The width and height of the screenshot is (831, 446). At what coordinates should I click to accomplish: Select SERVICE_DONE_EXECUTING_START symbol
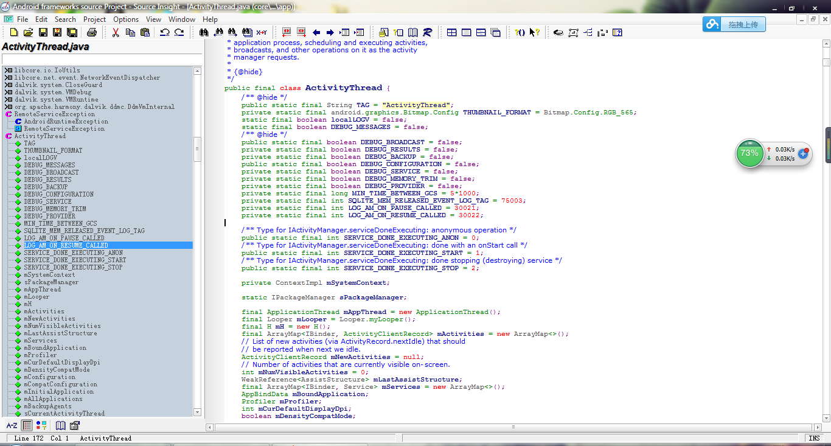(x=75, y=260)
